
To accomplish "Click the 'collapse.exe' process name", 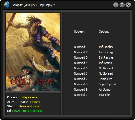I will click(x=29, y=97).
